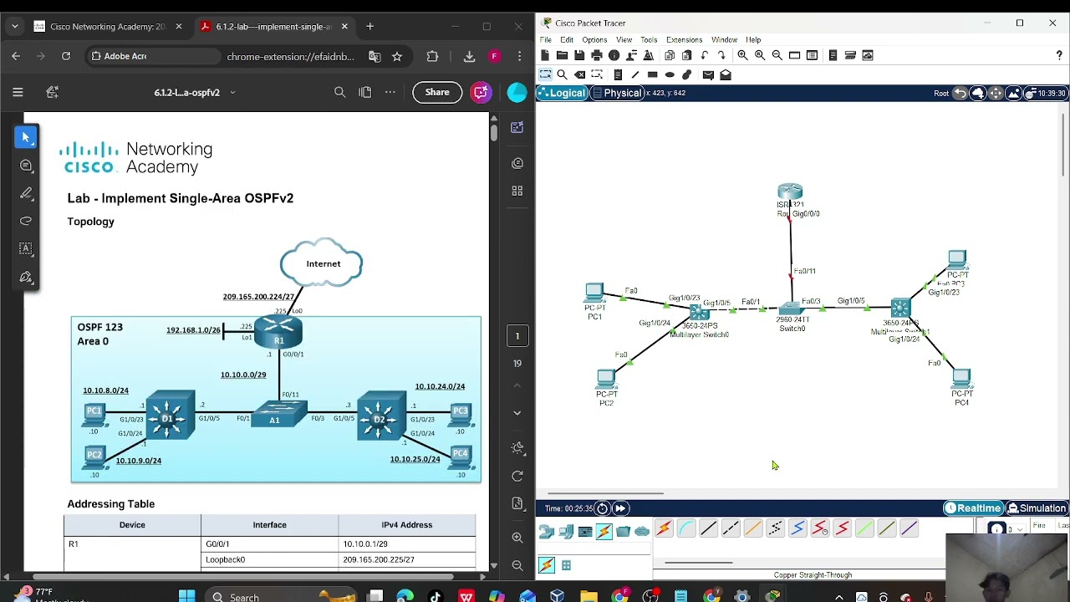The image size is (1070, 602).
Task: Select the Place Note tool
Action: click(x=618, y=74)
